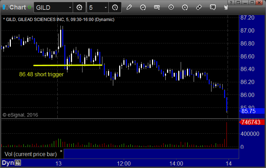
Task: Click the 12:00 time axis label
Action: pyautogui.click(x=124, y=163)
